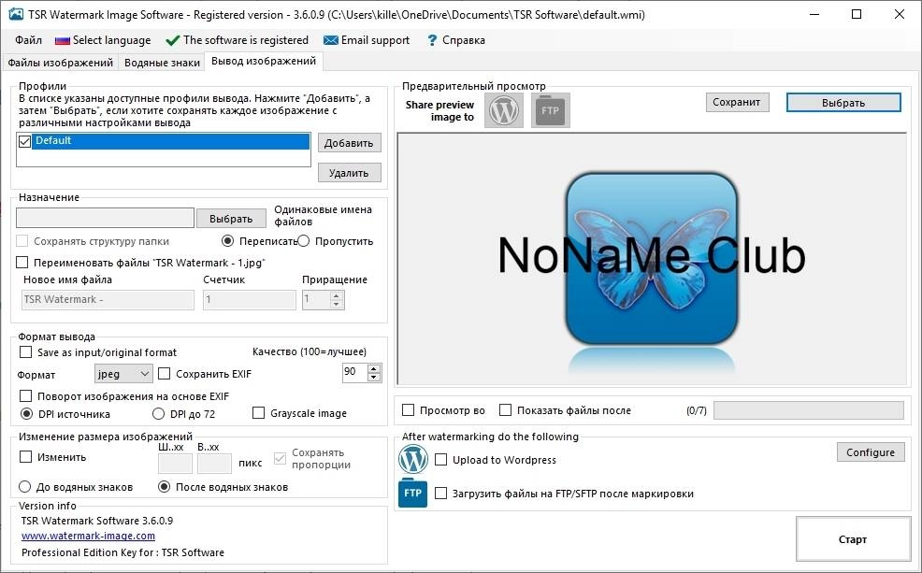922x573 pixels.
Task: Select the Default profile row
Action: tap(170, 141)
